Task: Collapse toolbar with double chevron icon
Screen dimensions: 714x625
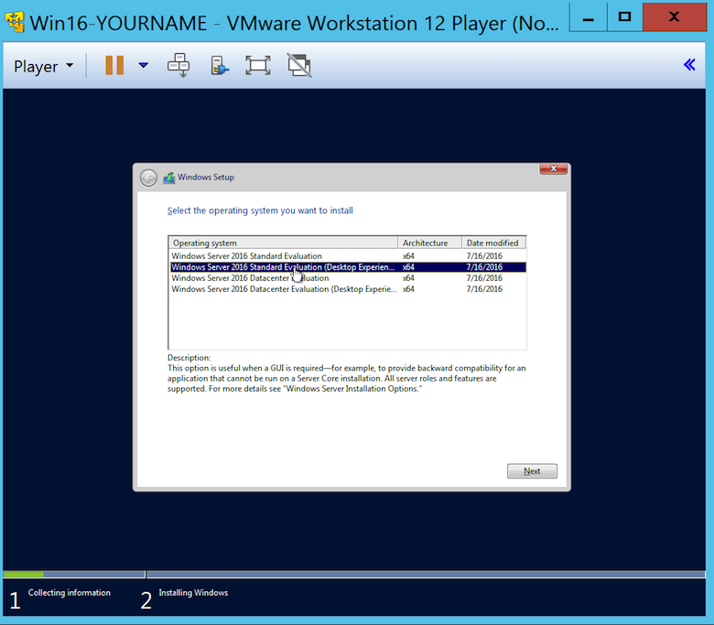Action: coord(689,64)
